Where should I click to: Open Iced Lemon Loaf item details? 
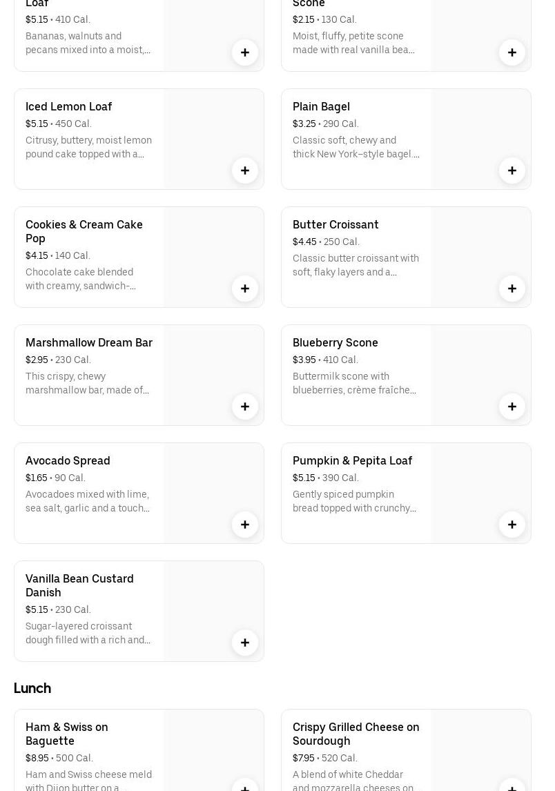click(x=68, y=106)
